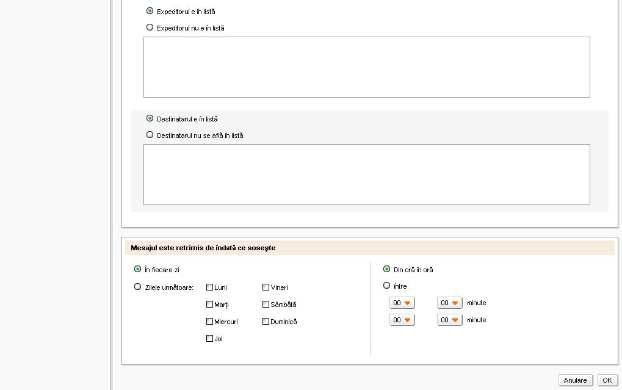The image size is (622, 390).
Task: Select 'Din oră în oră' radio option
Action: pyautogui.click(x=387, y=269)
